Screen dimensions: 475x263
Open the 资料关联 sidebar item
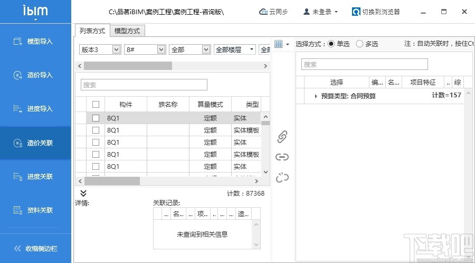35,210
